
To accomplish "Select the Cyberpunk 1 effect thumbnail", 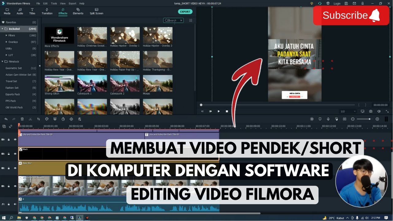I will coord(92,83).
